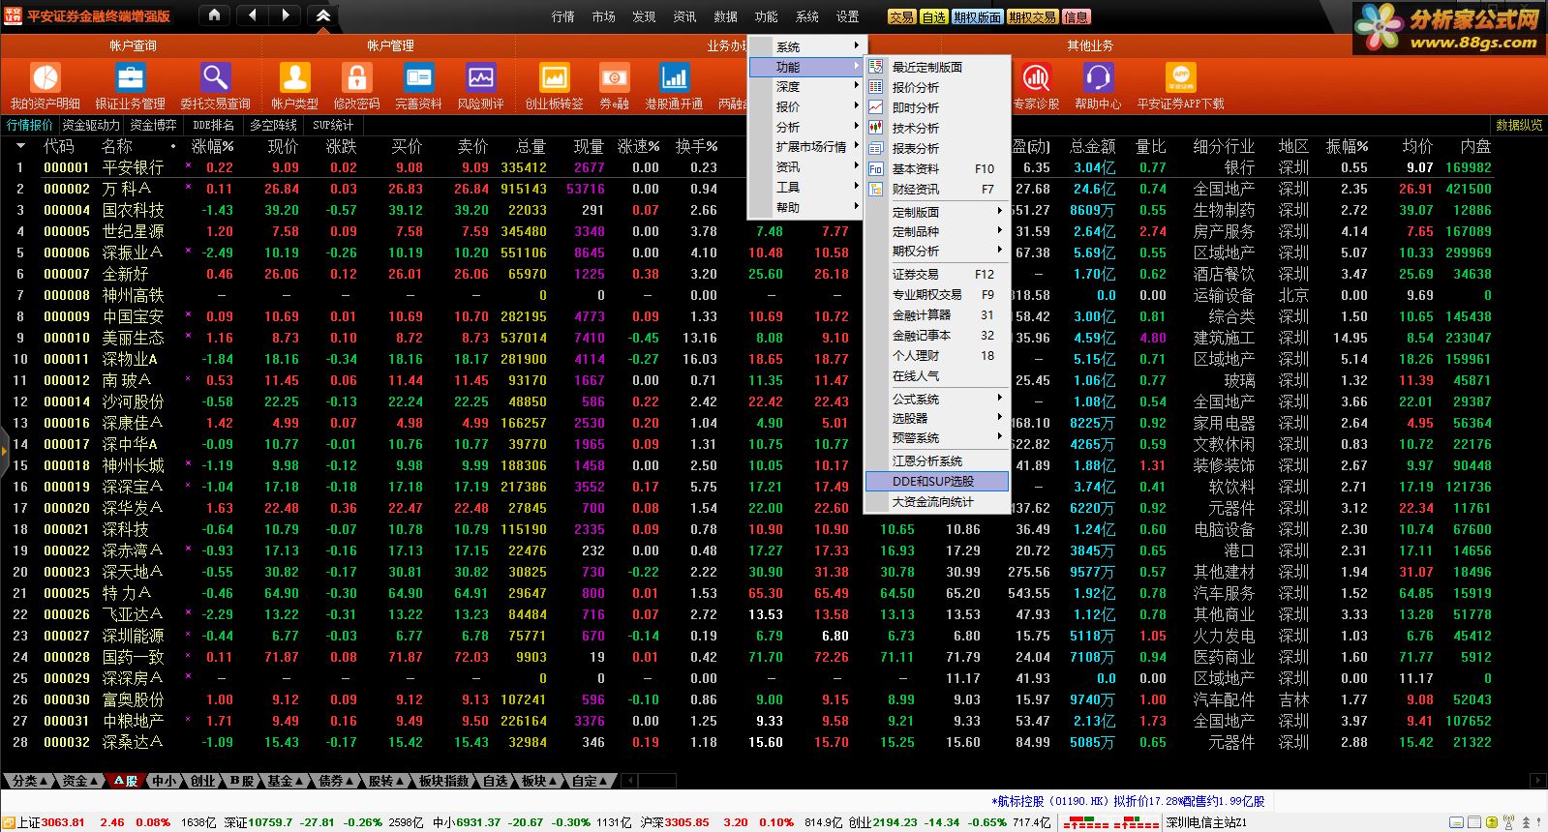1548x832 pixels.
Task: Choose 江恩分析系统 menu entry
Action: point(937,461)
